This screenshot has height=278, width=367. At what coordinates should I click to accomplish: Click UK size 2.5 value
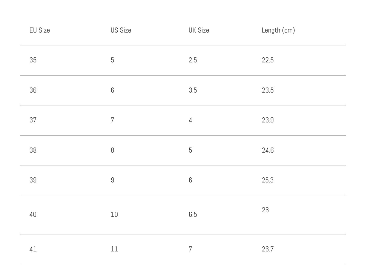[x=193, y=60]
